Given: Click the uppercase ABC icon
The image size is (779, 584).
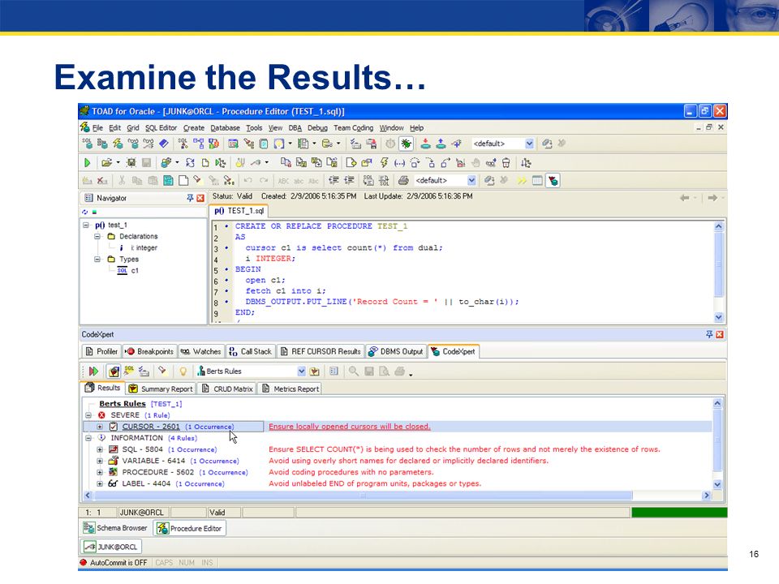Looking at the screenshot, I should (x=284, y=181).
